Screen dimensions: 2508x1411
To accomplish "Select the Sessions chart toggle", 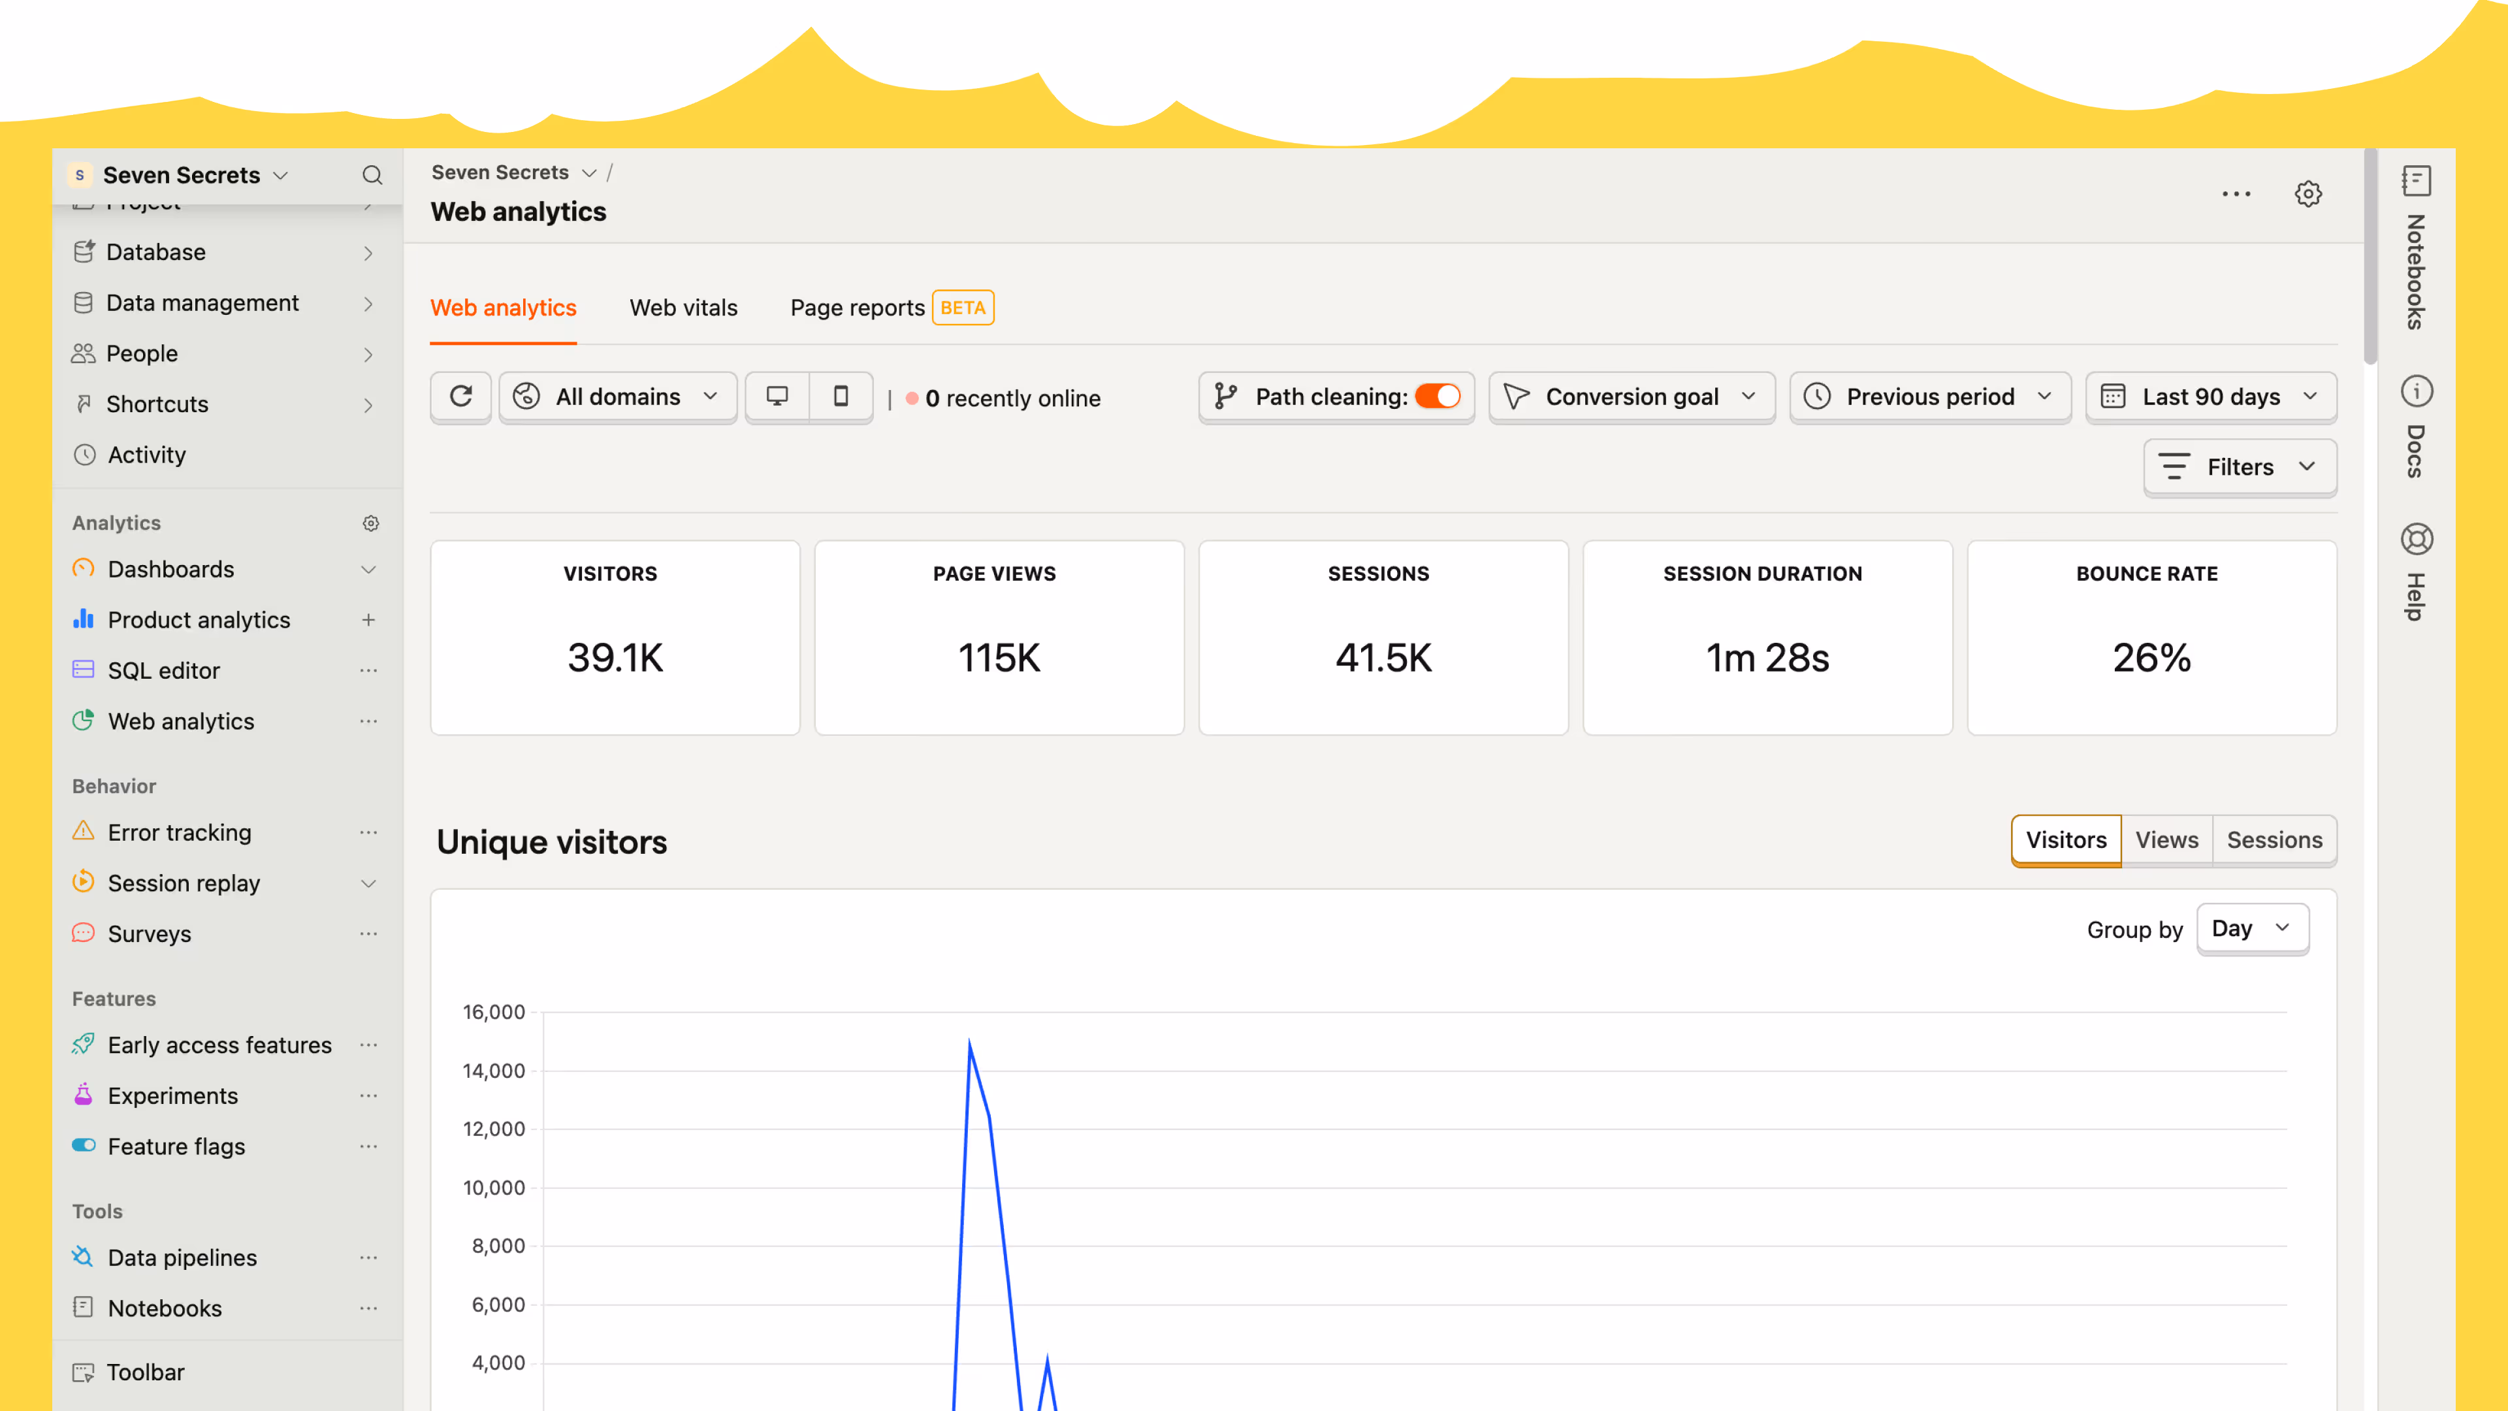I will click(x=2274, y=840).
